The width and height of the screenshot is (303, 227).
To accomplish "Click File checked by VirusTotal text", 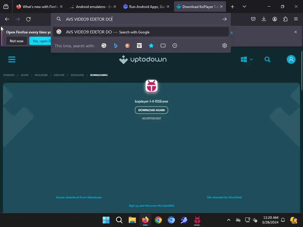I will coord(224,197).
